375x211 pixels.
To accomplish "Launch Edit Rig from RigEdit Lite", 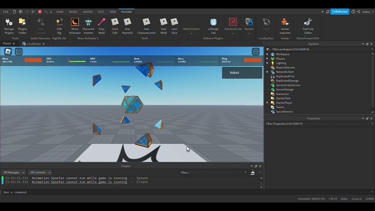I will click(59, 26).
